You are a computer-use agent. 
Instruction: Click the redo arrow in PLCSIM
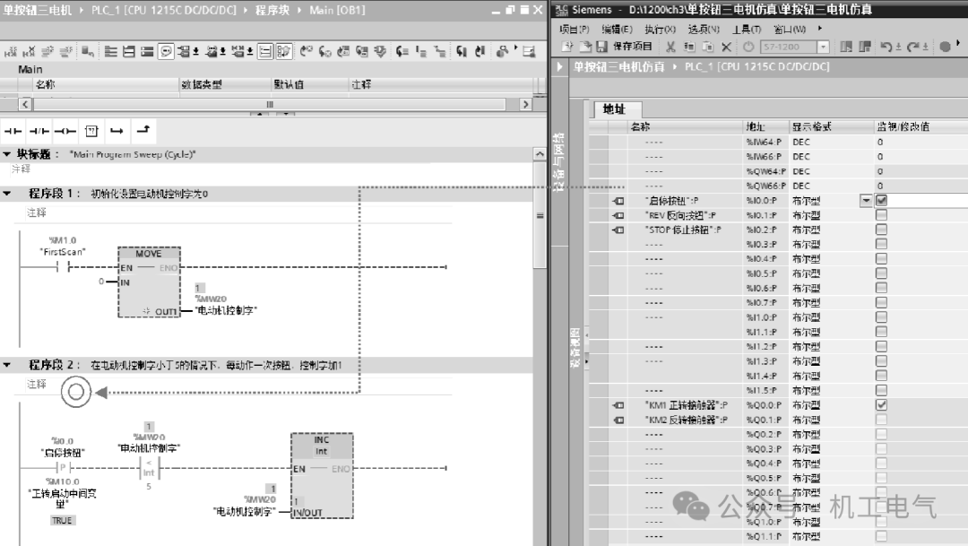(913, 47)
